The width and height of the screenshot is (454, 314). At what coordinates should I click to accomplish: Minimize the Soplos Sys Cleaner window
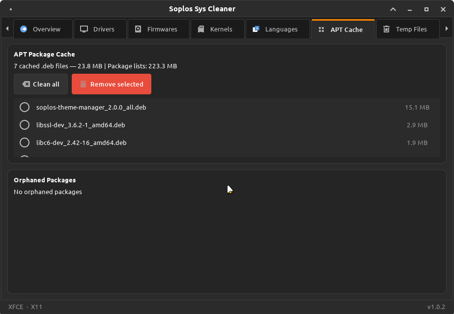pos(410,9)
